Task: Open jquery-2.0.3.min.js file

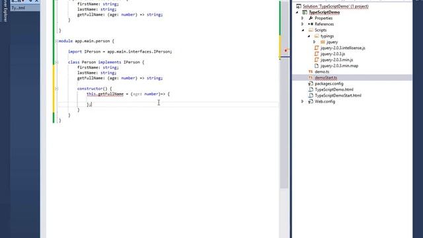Action: (x=336, y=60)
